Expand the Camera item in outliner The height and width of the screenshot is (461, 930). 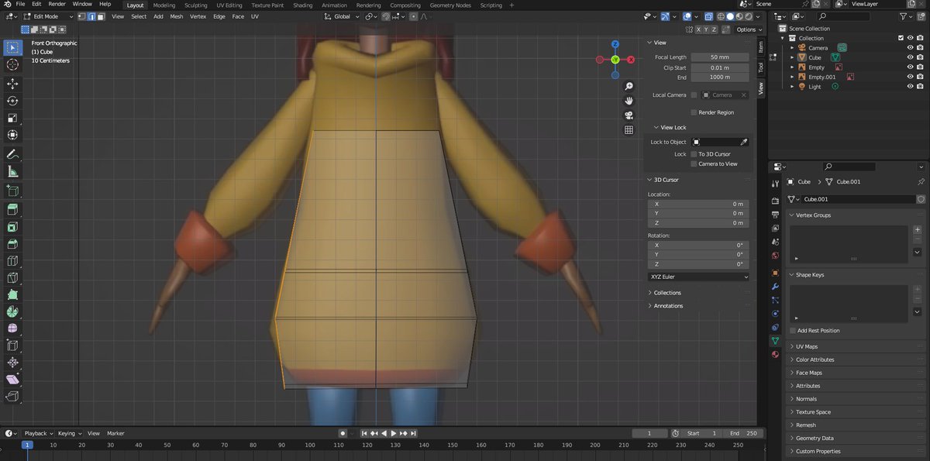click(792, 48)
